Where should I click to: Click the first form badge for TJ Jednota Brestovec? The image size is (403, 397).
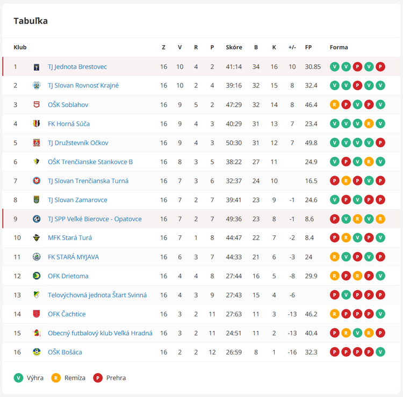coord(334,67)
